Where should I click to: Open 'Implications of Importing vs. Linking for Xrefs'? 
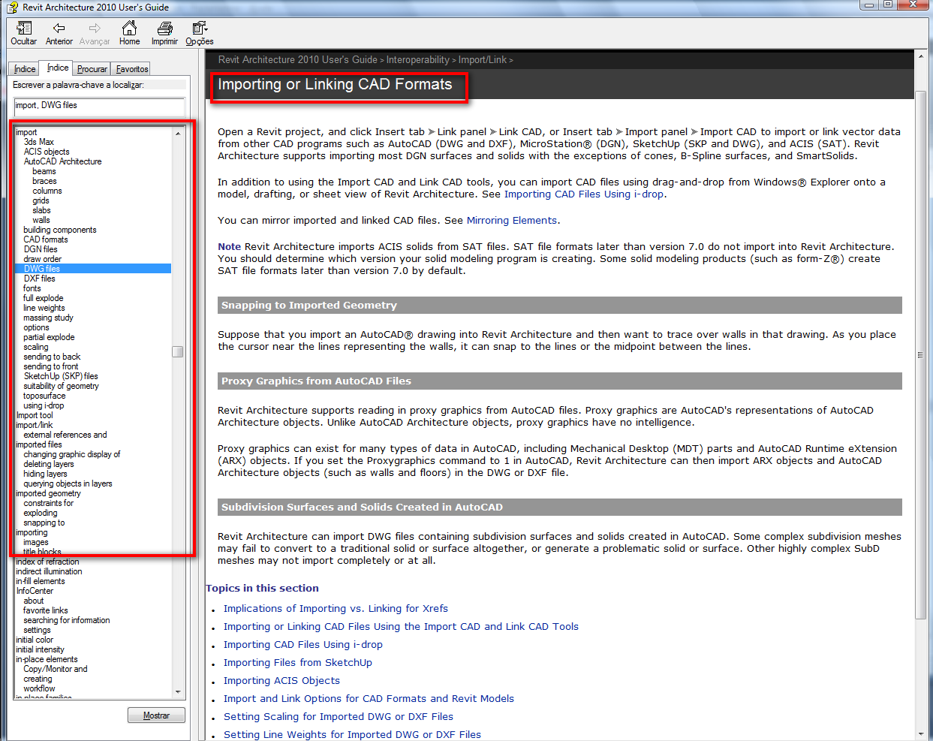pyautogui.click(x=336, y=608)
